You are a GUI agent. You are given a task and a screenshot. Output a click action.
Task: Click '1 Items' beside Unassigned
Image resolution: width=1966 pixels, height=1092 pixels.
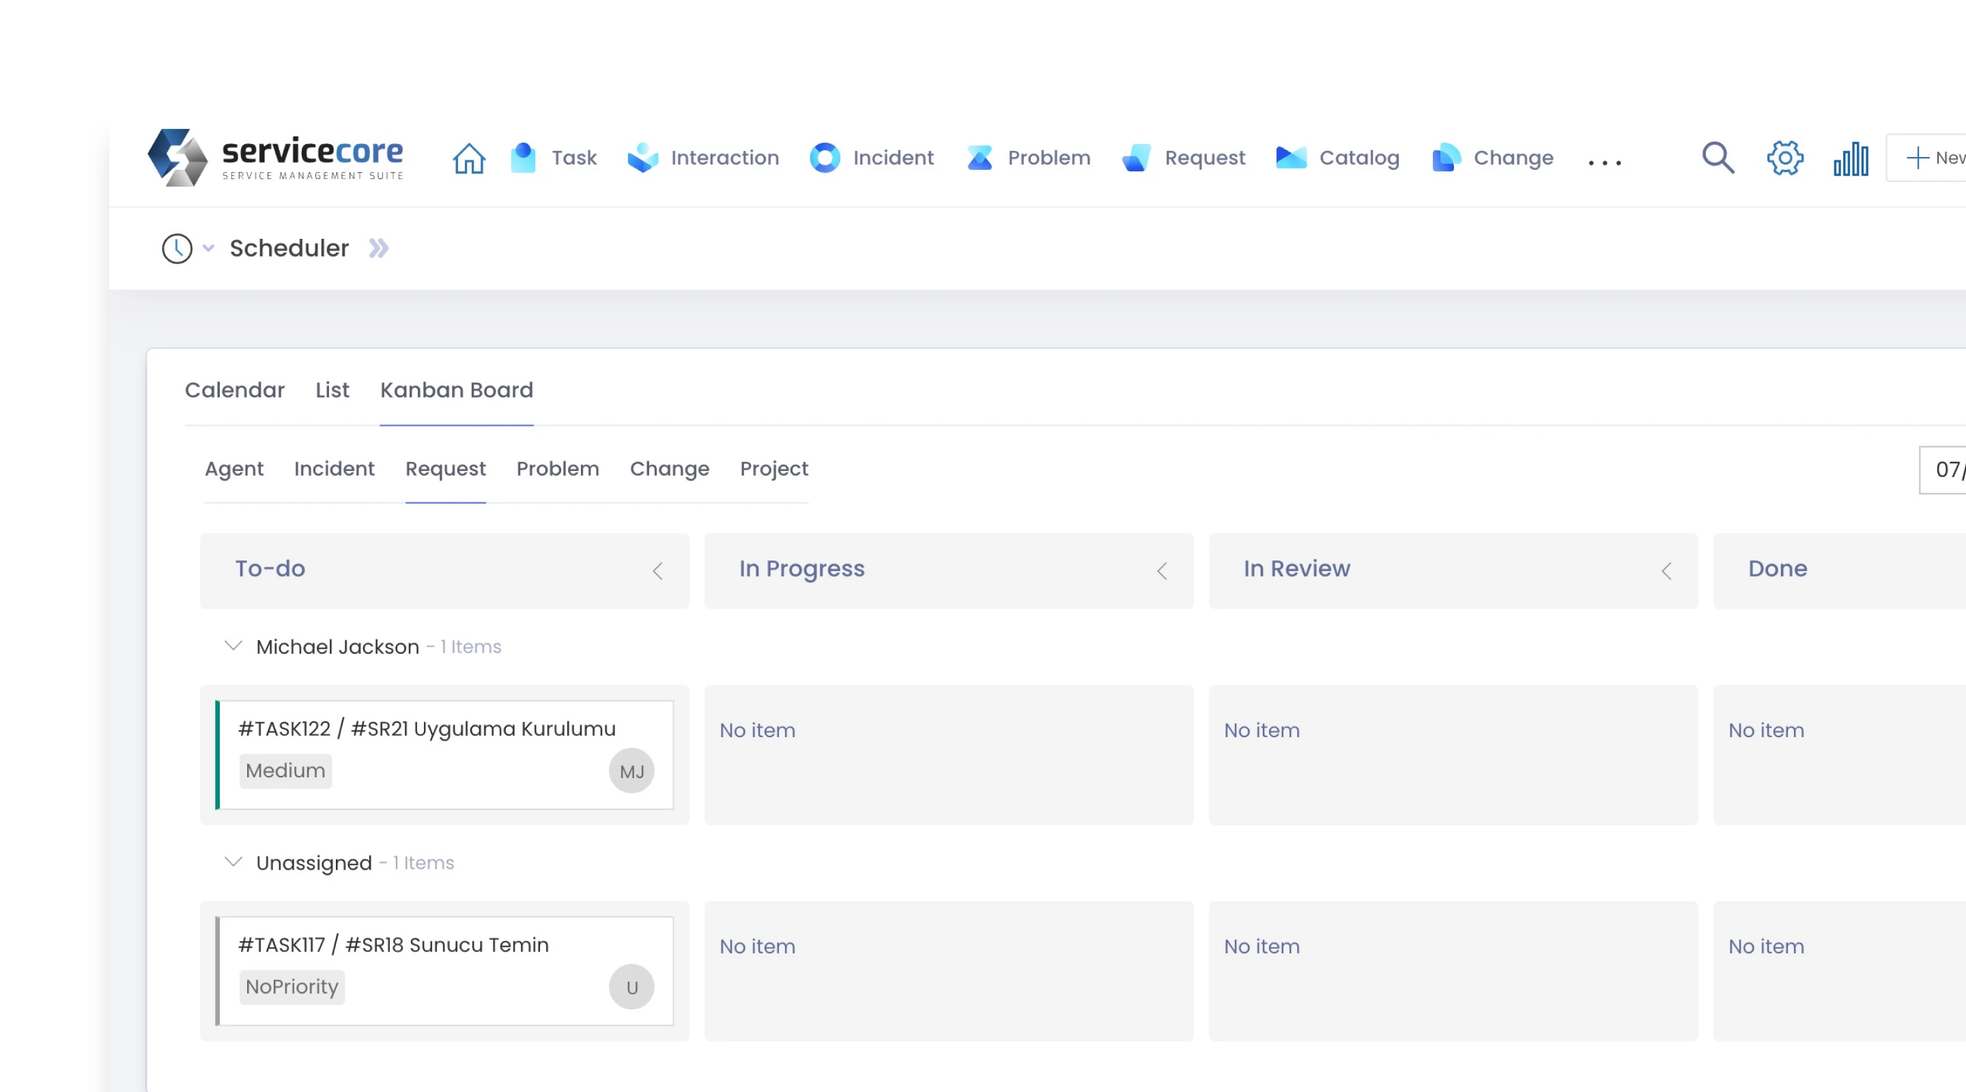tap(423, 863)
